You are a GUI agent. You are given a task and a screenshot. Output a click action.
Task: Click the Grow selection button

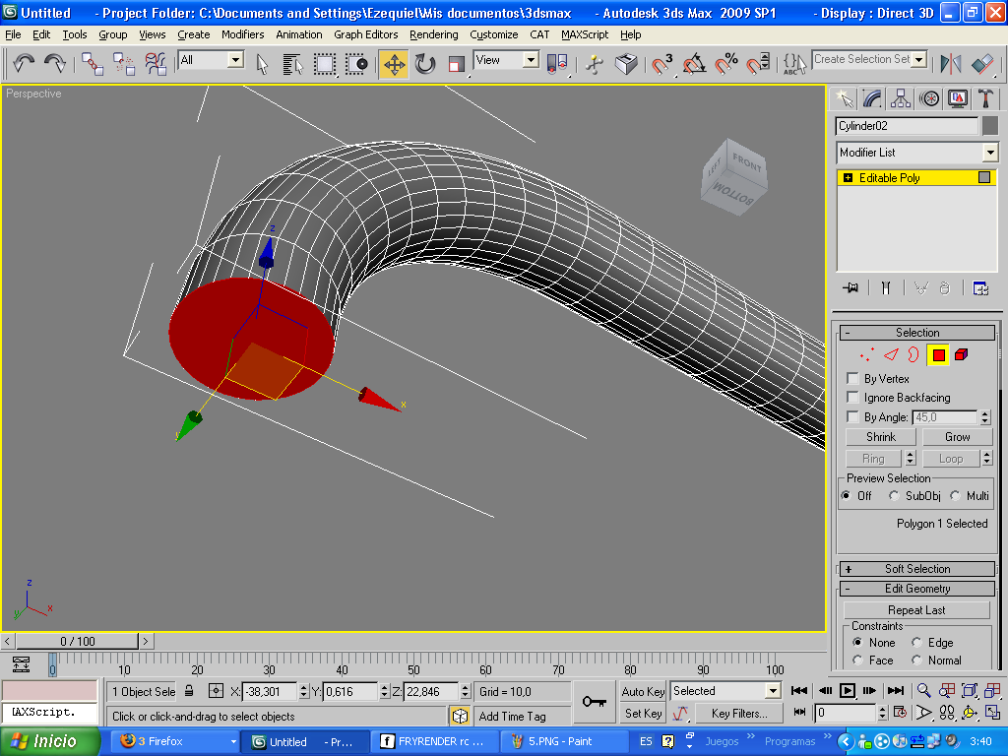coord(957,437)
